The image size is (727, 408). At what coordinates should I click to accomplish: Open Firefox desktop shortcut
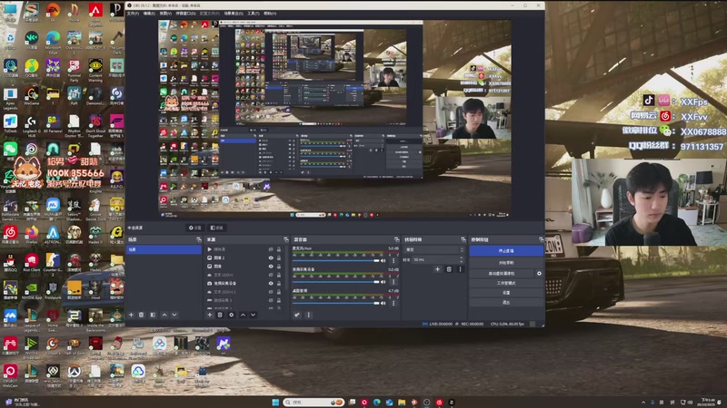click(32, 234)
